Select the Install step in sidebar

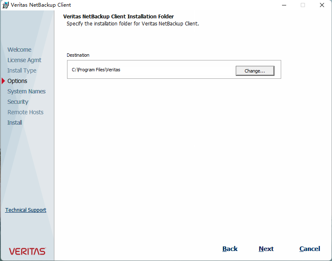15,123
